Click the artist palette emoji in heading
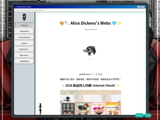 [62, 23]
